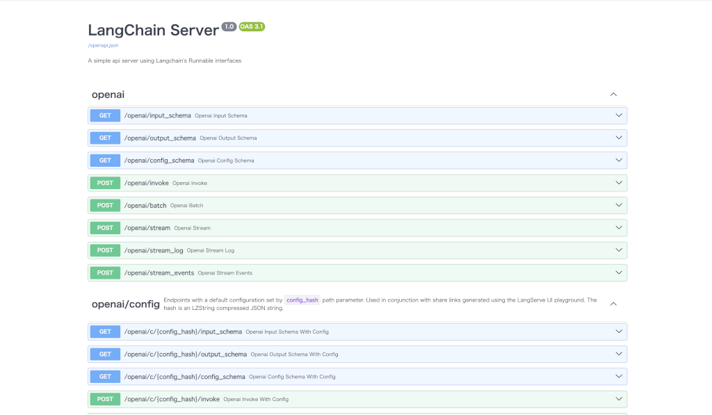Expand /openai/c/{config_hash}/config_schema endpoint arrow

(x=618, y=376)
